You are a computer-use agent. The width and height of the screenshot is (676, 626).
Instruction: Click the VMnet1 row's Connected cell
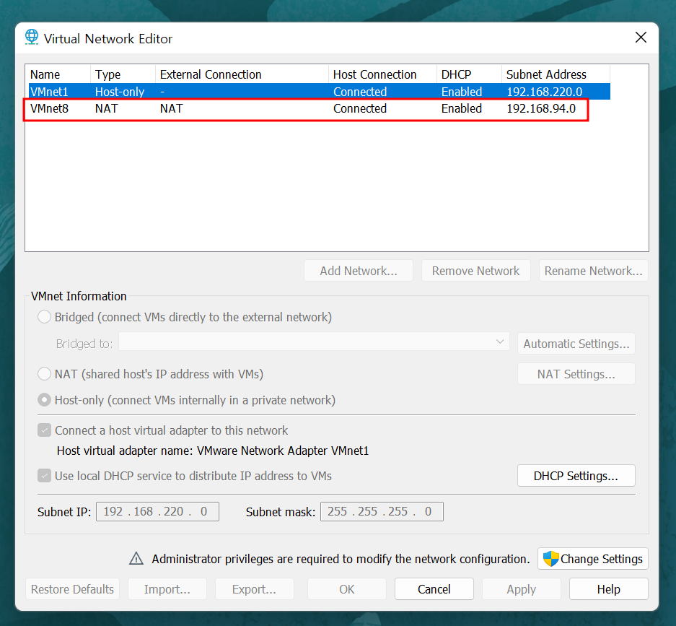point(360,92)
